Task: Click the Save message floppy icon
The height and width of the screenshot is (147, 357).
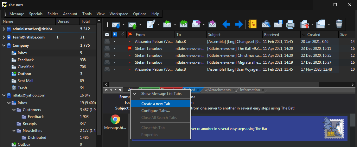Action: [x=278, y=24]
